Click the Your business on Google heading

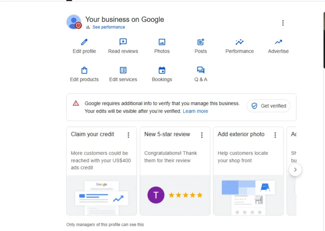pyautogui.click(x=124, y=19)
